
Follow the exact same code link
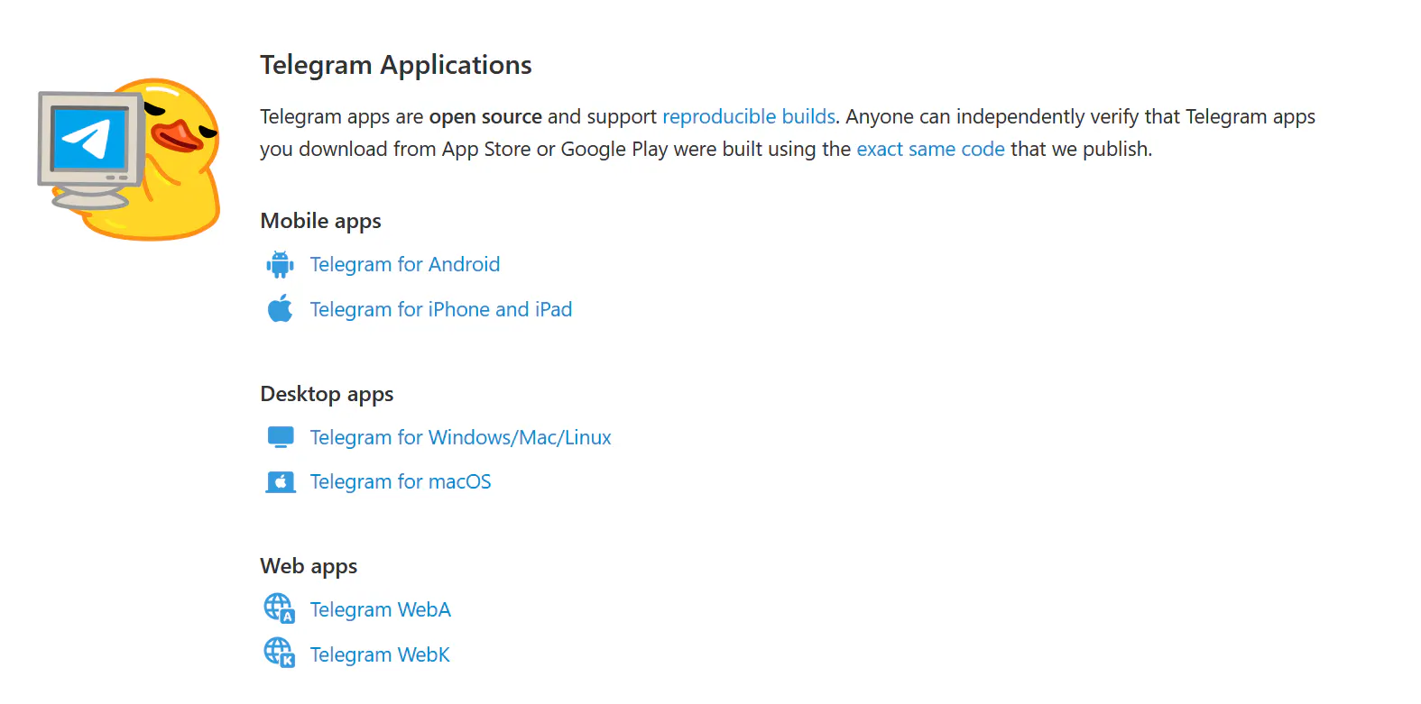(930, 149)
